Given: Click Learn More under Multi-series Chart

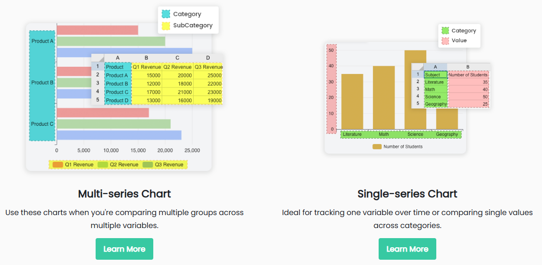Looking at the screenshot, I should tap(124, 249).
